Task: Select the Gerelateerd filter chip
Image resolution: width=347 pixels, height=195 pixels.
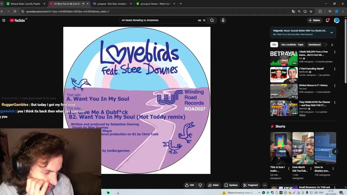Action: 314,45
